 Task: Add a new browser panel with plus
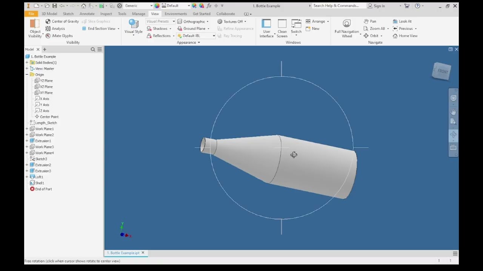coord(45,49)
